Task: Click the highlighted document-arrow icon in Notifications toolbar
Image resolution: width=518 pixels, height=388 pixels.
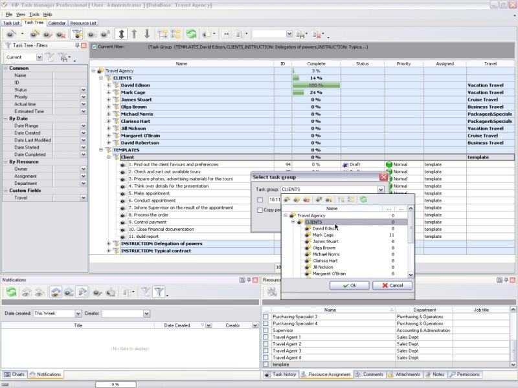Action: pyautogui.click(x=82, y=292)
